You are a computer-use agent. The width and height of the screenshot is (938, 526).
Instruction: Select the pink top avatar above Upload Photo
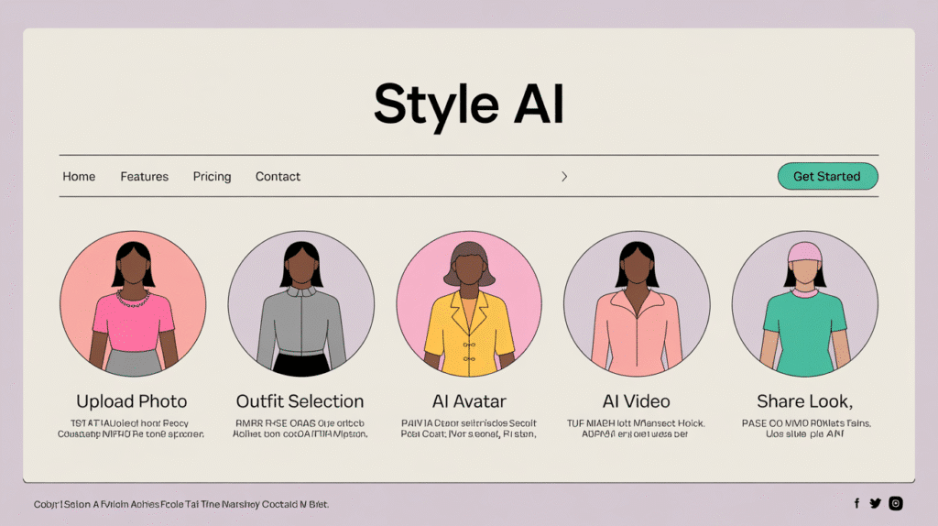click(x=133, y=303)
